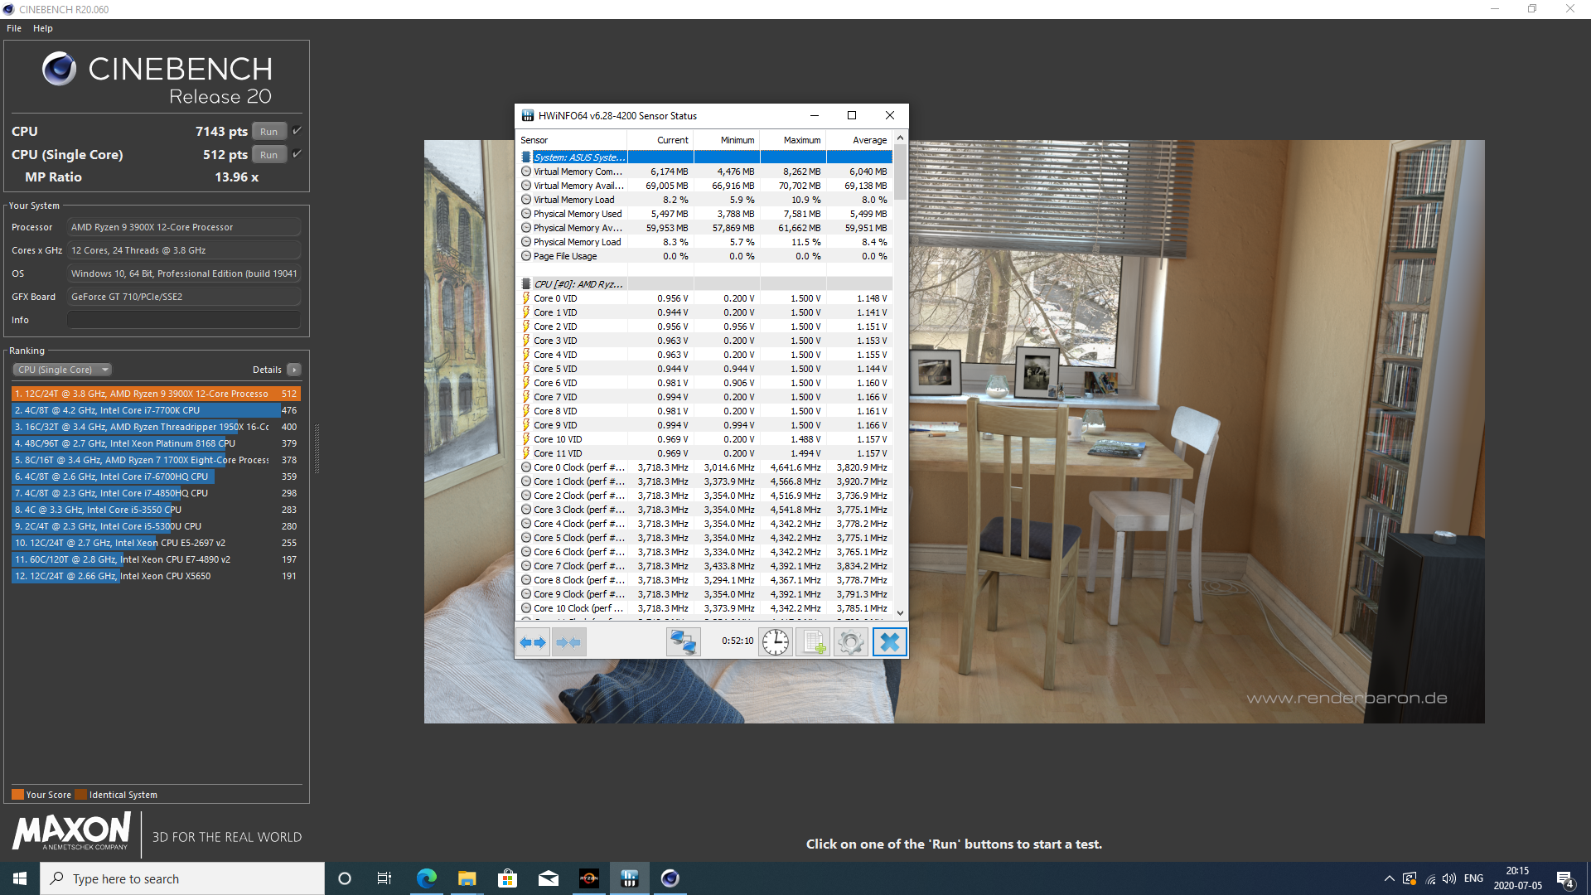Select the Xeon CPU X5650 ranking entry
1591x895 pixels.
pyautogui.click(x=156, y=576)
